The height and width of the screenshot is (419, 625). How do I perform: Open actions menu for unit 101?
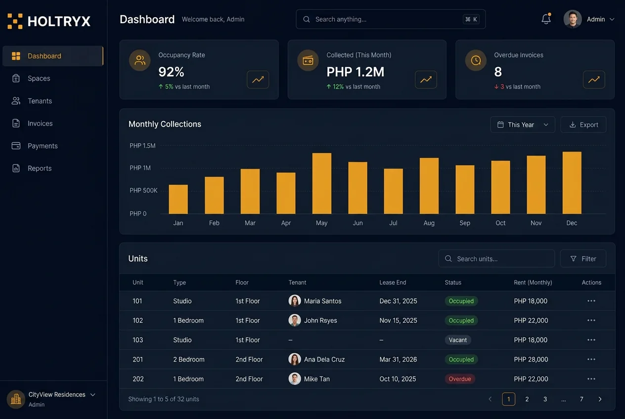591,301
